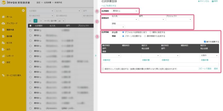Open the 部門 dropdown in 適用条件
This screenshot has width=223, height=111.
click(152, 19)
